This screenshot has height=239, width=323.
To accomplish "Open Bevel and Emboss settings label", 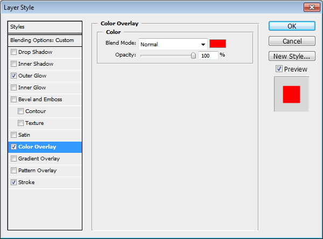I will tap(40, 99).
